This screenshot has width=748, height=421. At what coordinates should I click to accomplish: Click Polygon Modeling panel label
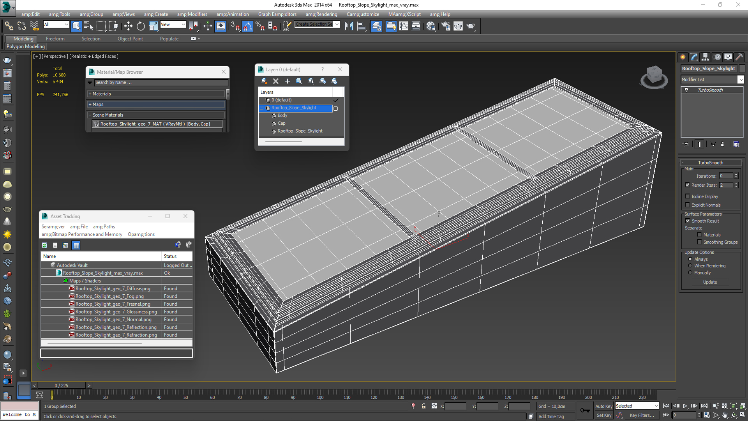(26, 46)
